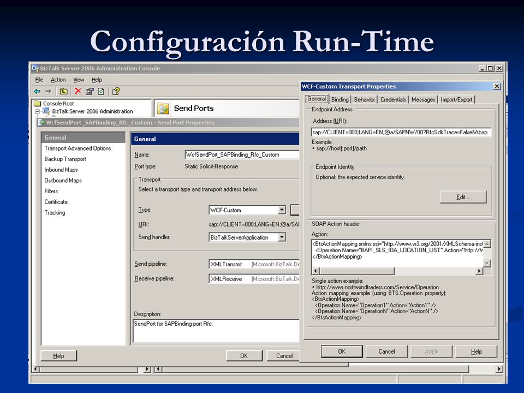Switch to the Messages tab
Image resolution: width=524 pixels, height=393 pixels.
(x=424, y=99)
